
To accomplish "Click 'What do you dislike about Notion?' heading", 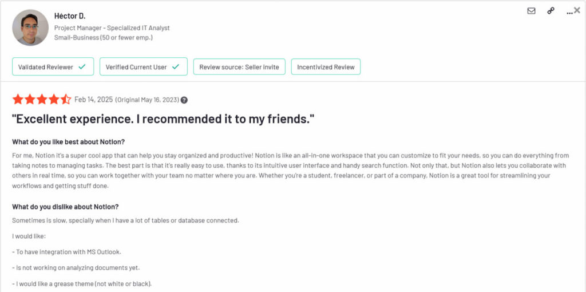I will point(65,207).
